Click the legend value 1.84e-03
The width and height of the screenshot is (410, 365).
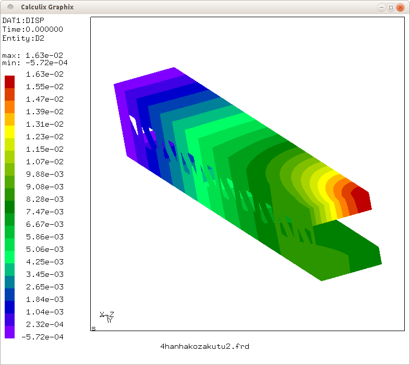45,299
